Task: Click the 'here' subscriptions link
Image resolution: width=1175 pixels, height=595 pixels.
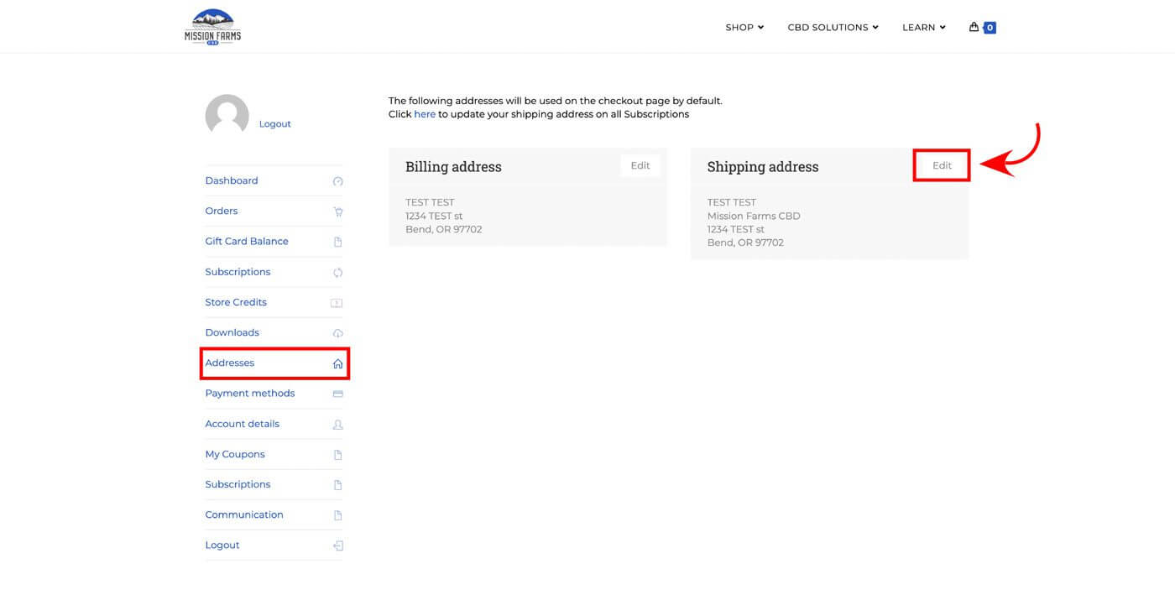Action: 425,114
